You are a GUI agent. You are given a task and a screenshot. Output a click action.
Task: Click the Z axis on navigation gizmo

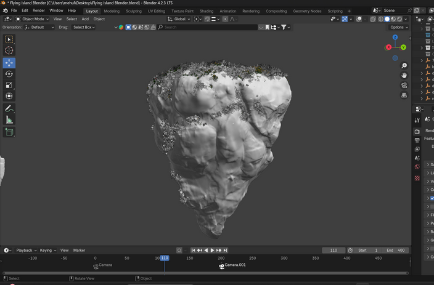(x=395, y=38)
